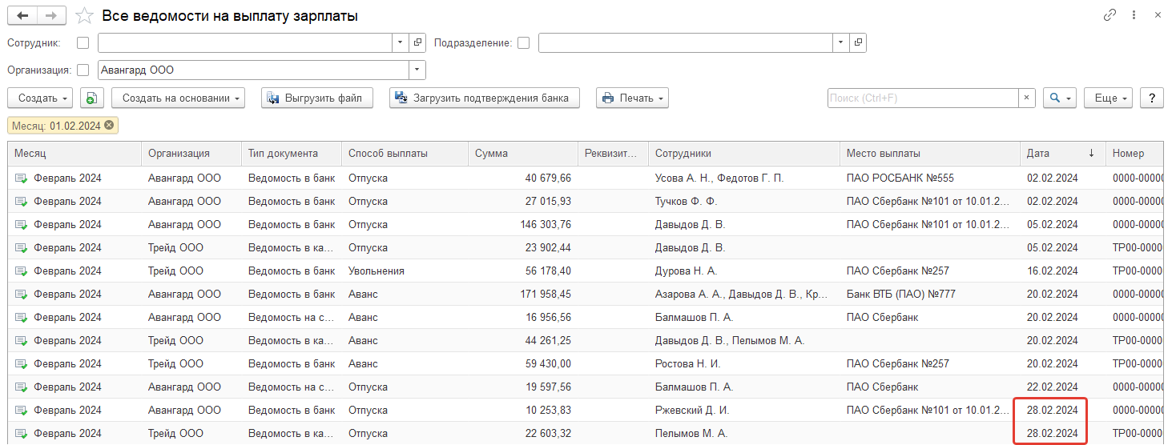Enable the Сотрудник filter checkbox
The width and height of the screenshot is (1176, 445).
click(x=83, y=43)
